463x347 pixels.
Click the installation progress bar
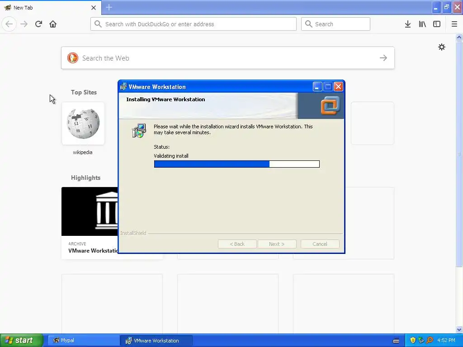point(237,164)
